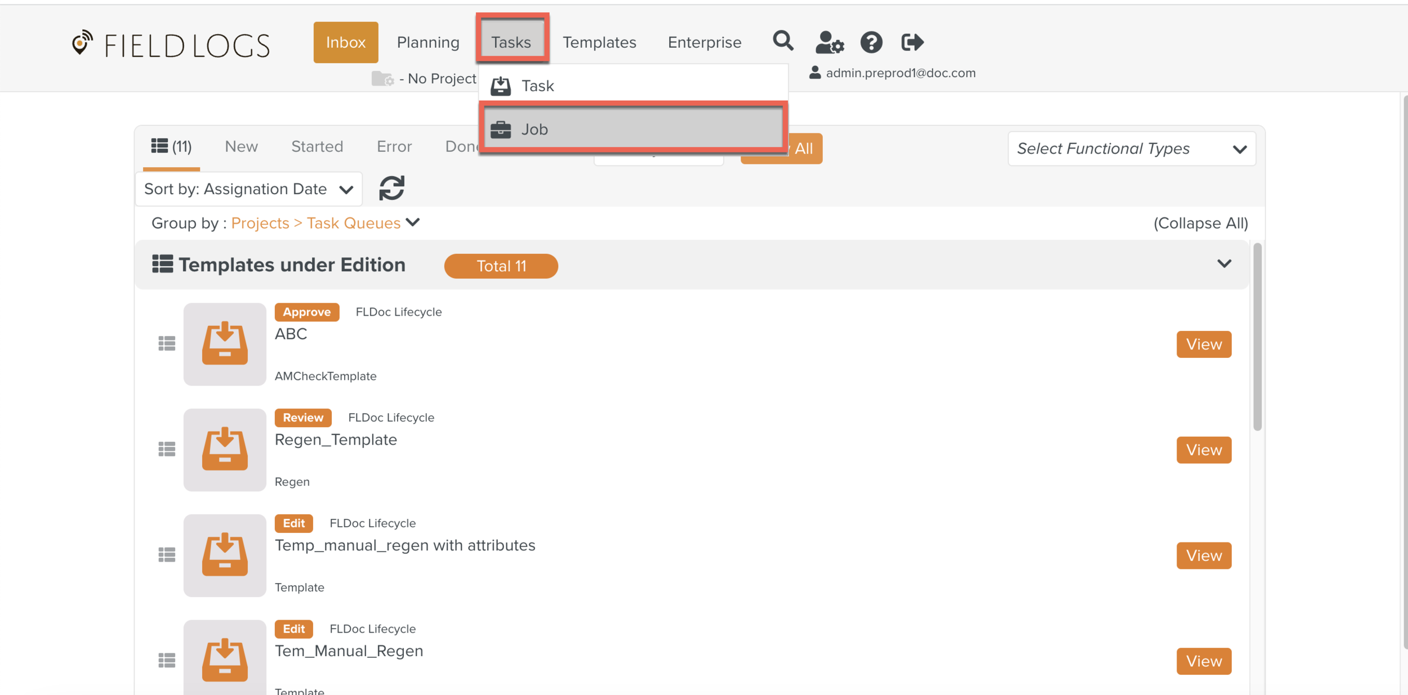Image resolution: width=1408 pixels, height=695 pixels.
Task: Click the No Project folder icon
Action: (382, 79)
